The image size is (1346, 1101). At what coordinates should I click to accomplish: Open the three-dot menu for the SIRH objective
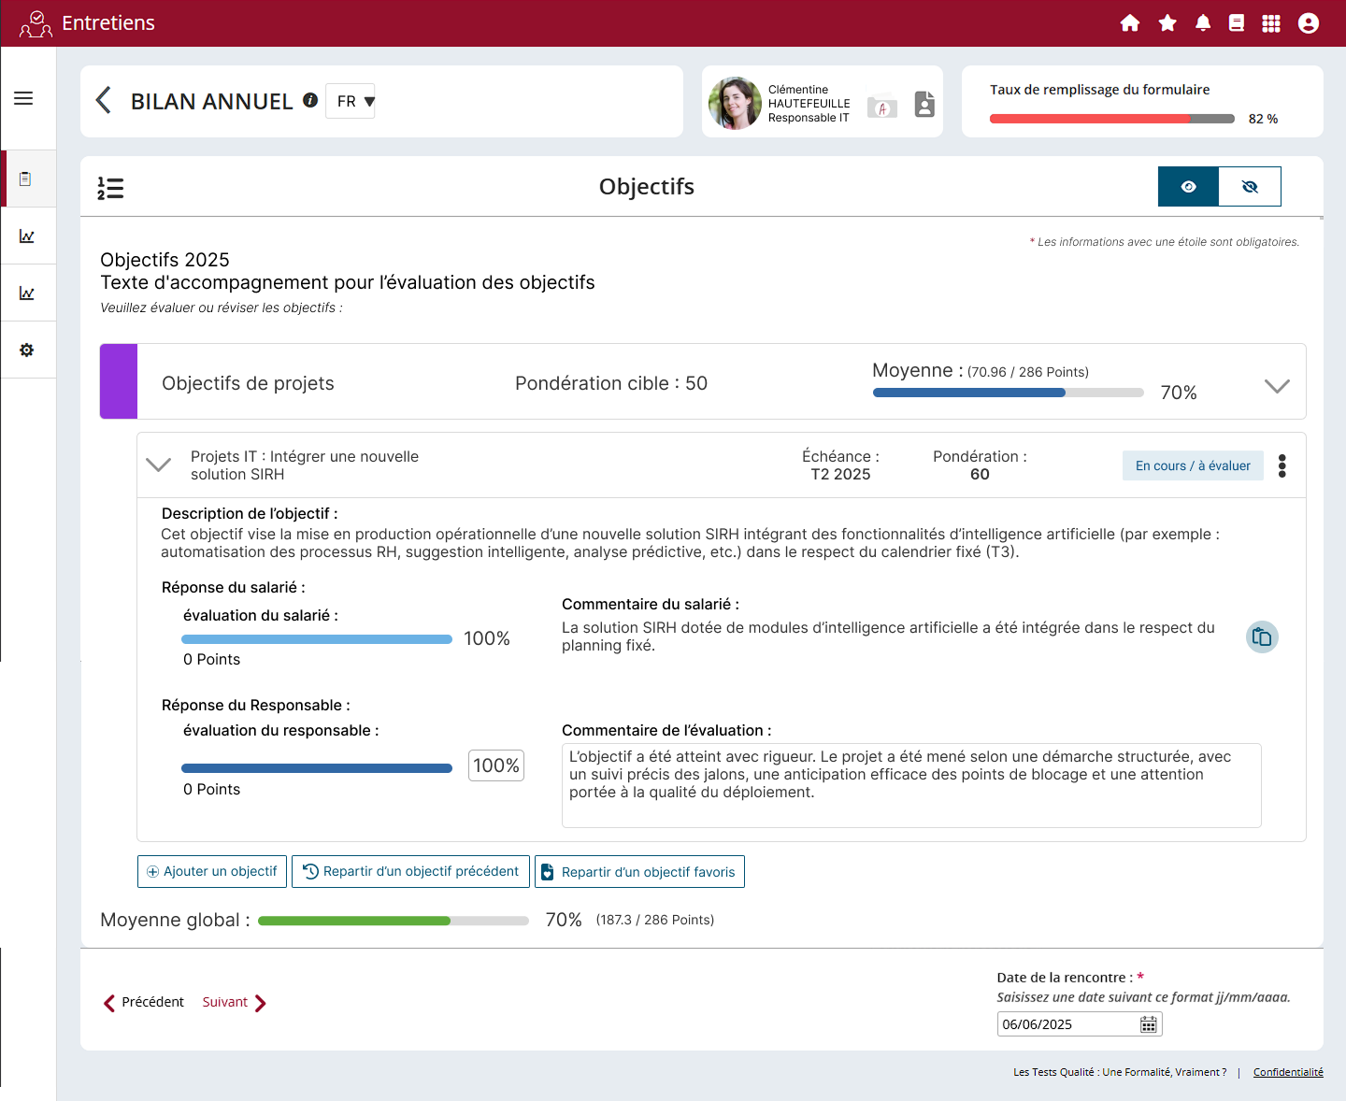pyautogui.click(x=1282, y=465)
